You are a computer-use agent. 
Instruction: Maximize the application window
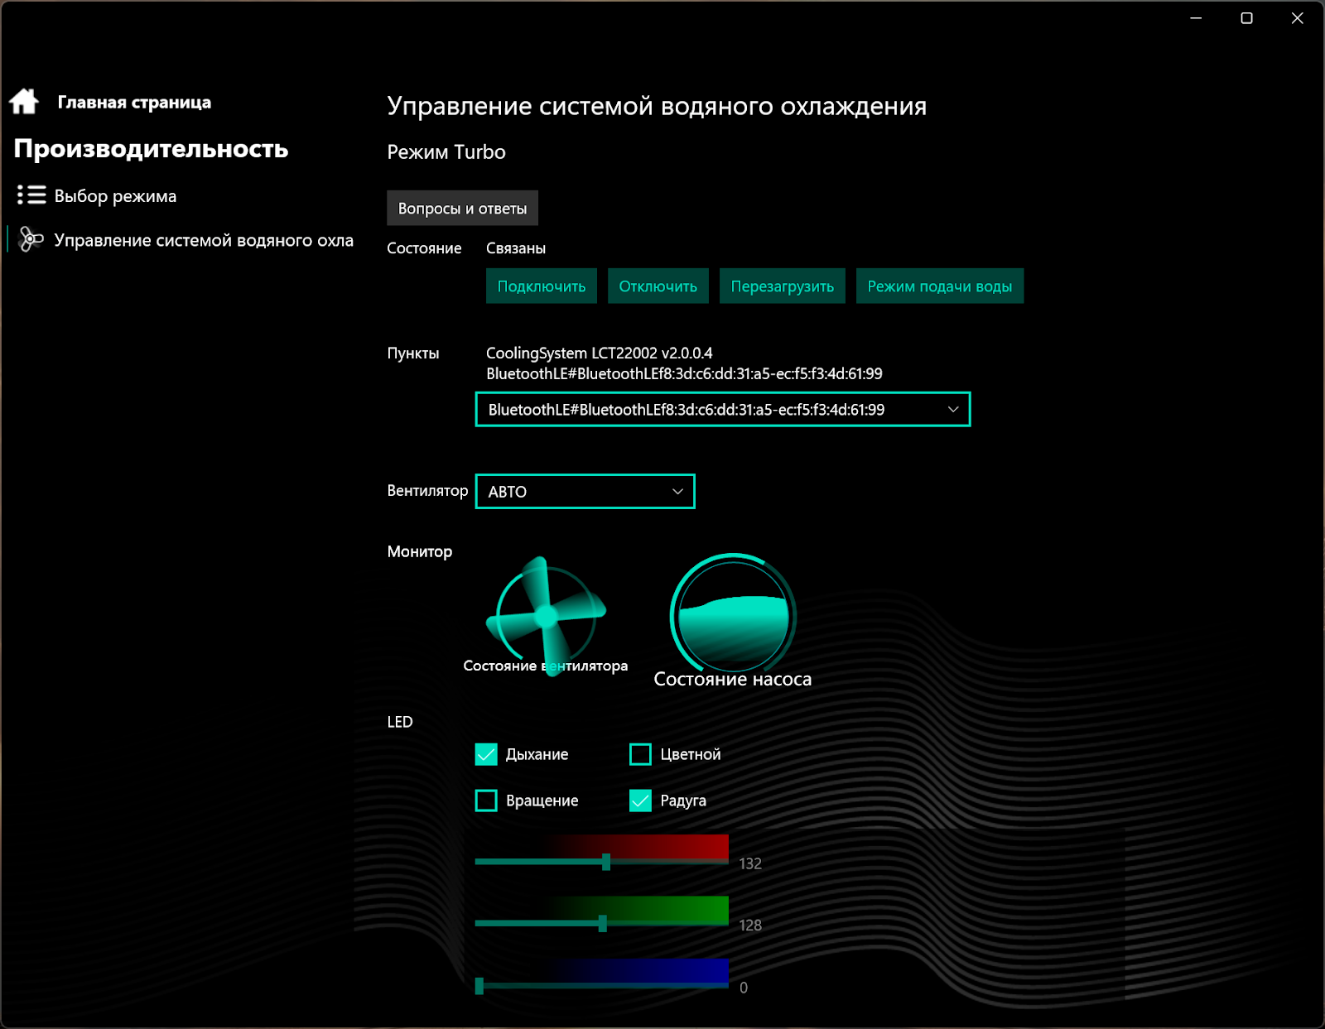(x=1246, y=18)
